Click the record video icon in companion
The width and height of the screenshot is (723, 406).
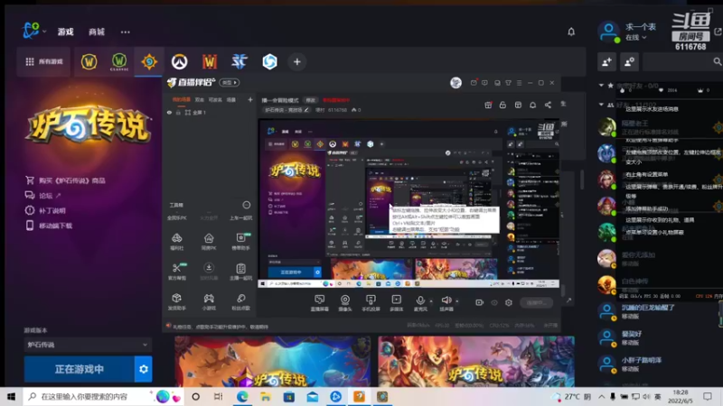click(480, 302)
